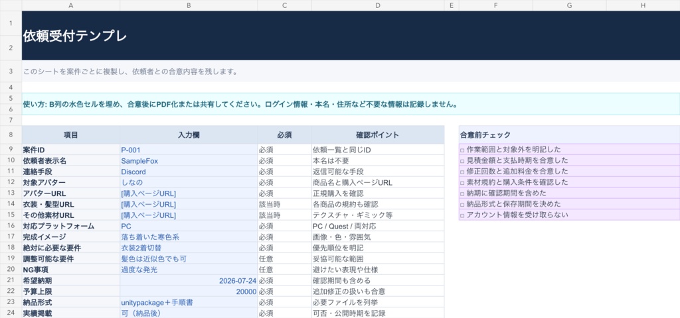
Task: Open the 衣装・髪型URL purchase page placeholder
Action: tap(189, 204)
